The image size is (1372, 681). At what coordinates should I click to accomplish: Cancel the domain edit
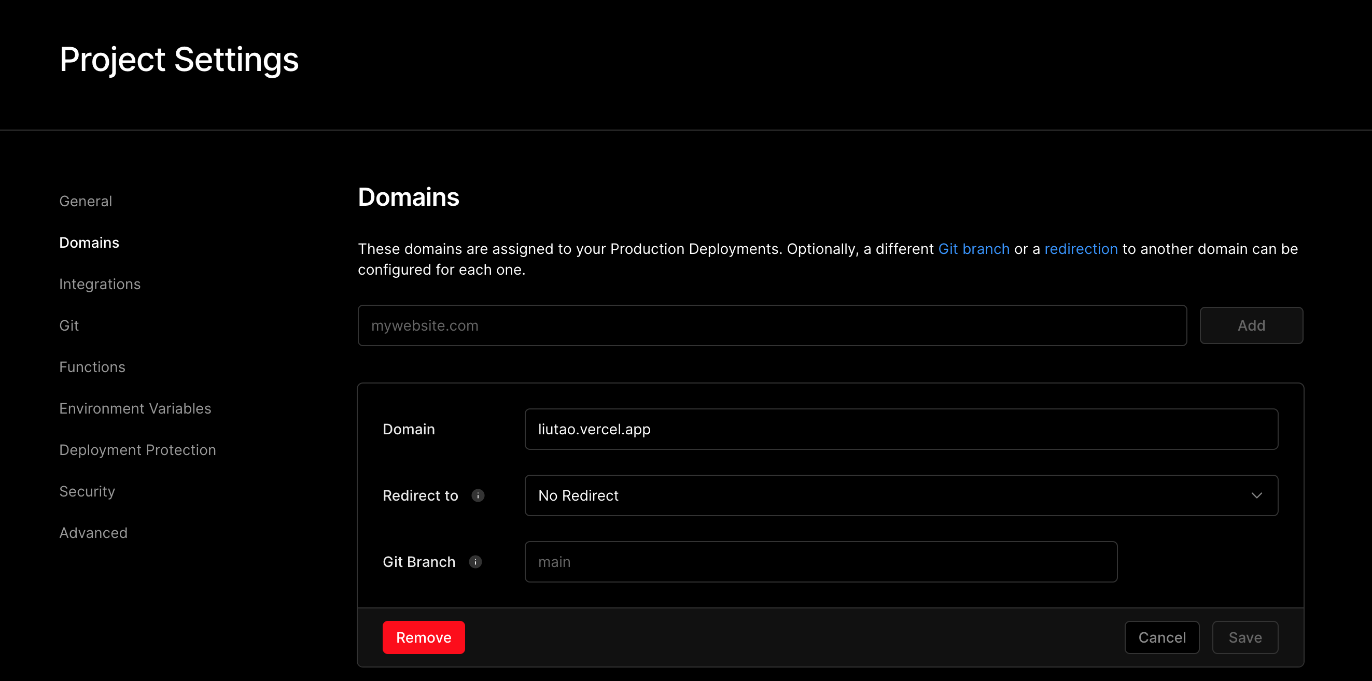(1161, 637)
